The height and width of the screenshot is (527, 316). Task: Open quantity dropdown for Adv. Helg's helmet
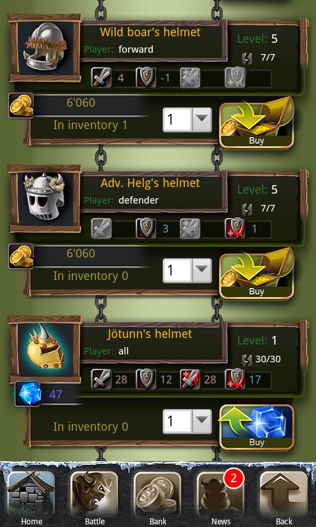point(188,271)
